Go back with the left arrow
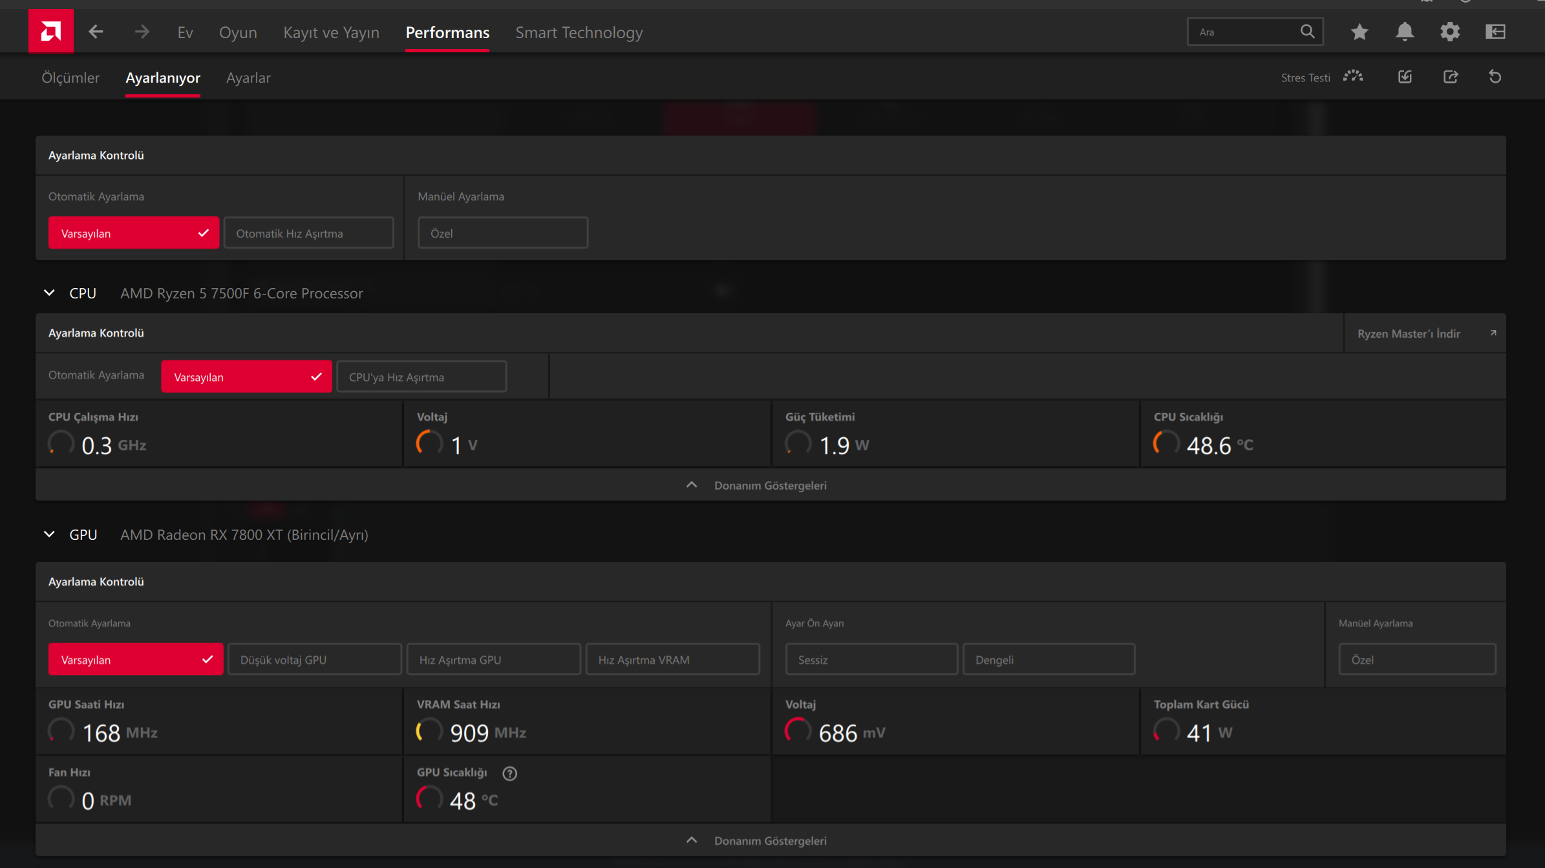 [x=96, y=32]
